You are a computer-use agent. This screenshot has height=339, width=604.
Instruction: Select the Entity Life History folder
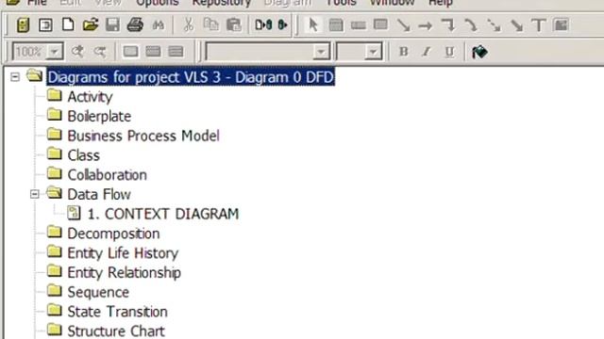click(123, 253)
